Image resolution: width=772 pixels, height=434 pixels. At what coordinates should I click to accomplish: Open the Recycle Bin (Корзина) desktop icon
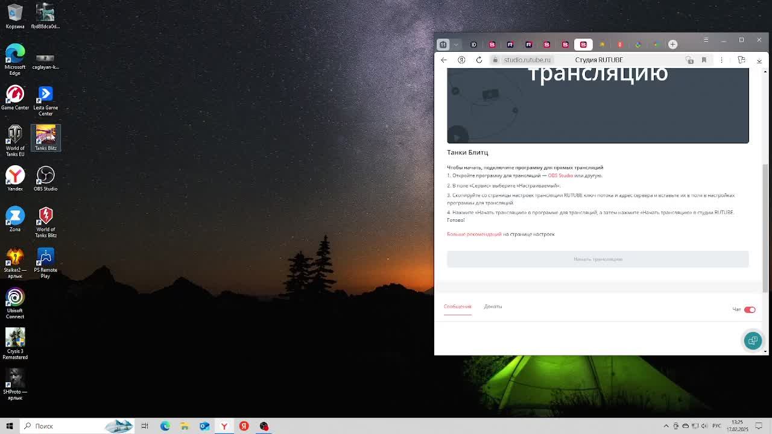[15, 16]
